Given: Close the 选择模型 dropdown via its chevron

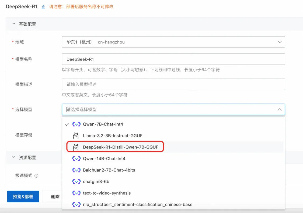Looking at the screenshot, I should (x=280, y=109).
